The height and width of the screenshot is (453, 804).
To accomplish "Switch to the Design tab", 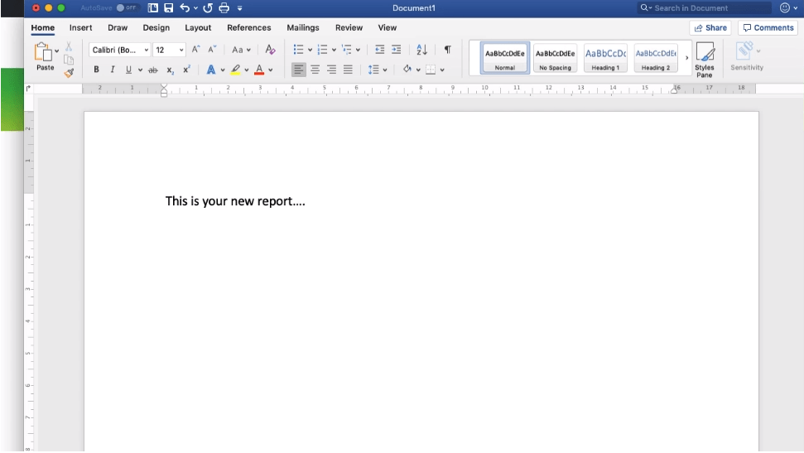I will [x=156, y=27].
